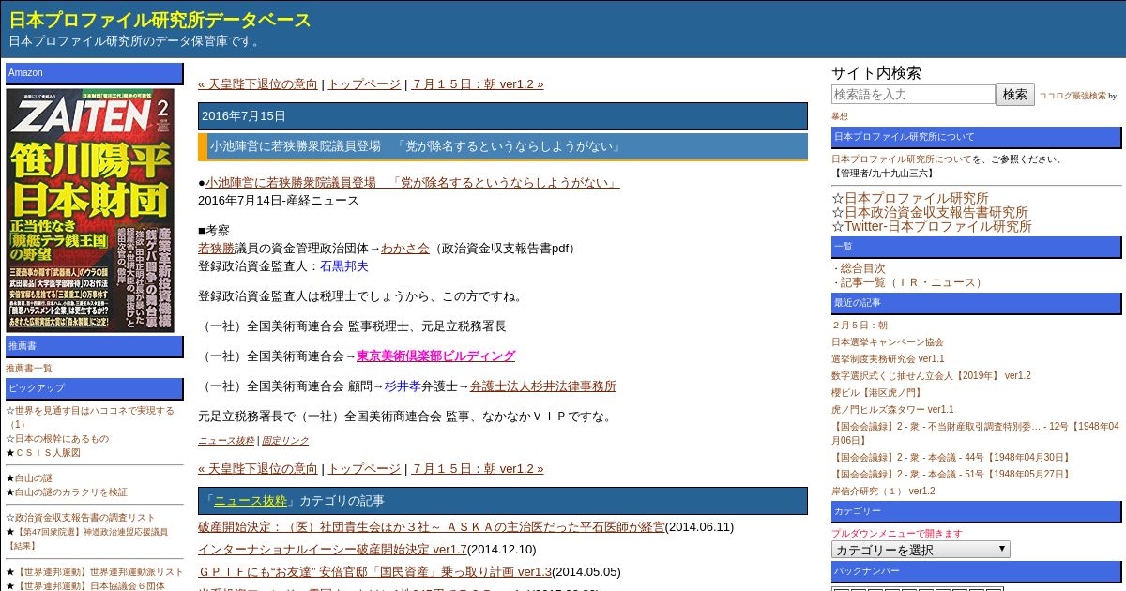Click the site search input field
Viewport: 1126px width, 591px height.
(x=913, y=95)
